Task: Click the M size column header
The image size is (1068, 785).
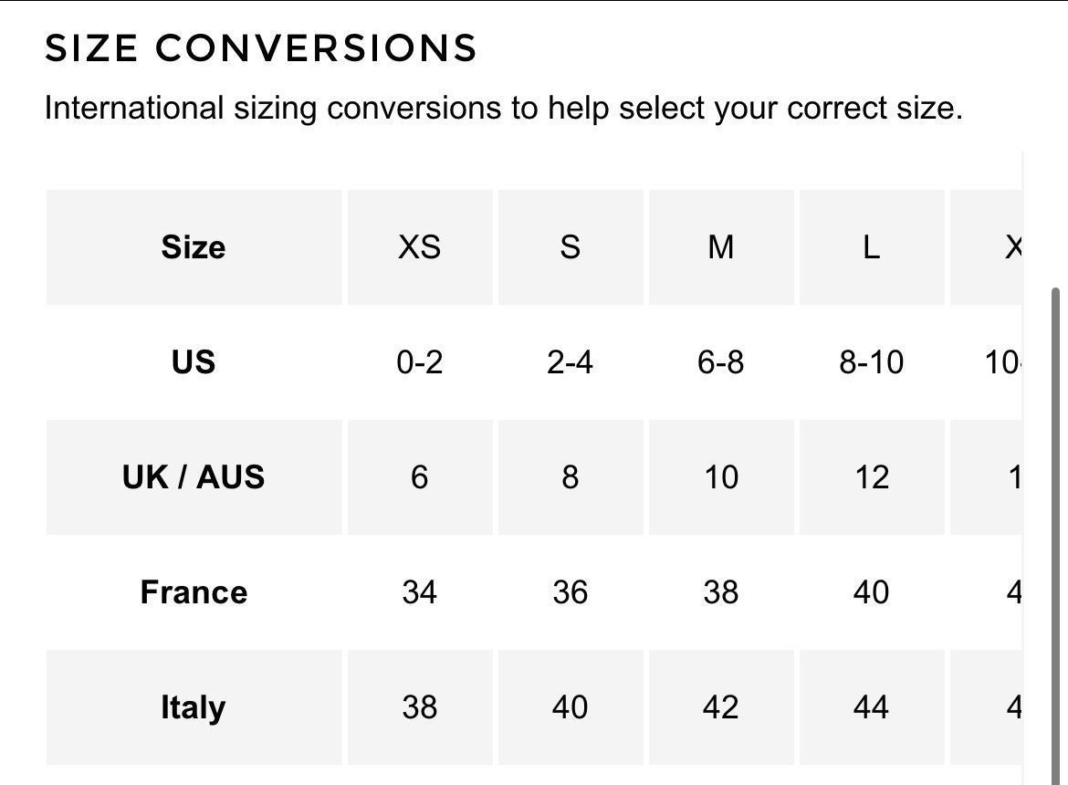Action: pos(720,247)
